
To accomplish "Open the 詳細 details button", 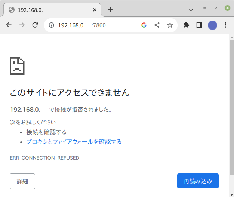I will point(22,181).
